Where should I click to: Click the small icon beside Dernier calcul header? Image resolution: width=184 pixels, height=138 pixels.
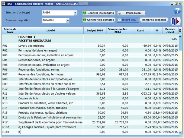click(x=180, y=30)
